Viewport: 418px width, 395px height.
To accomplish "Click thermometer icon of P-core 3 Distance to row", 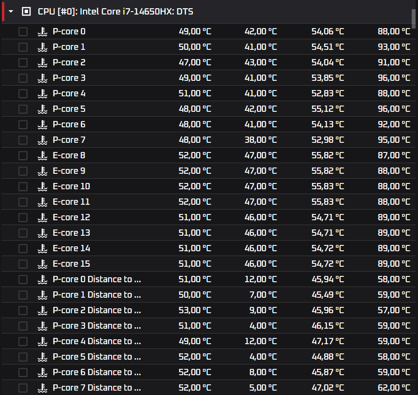I will pyautogui.click(x=43, y=326).
